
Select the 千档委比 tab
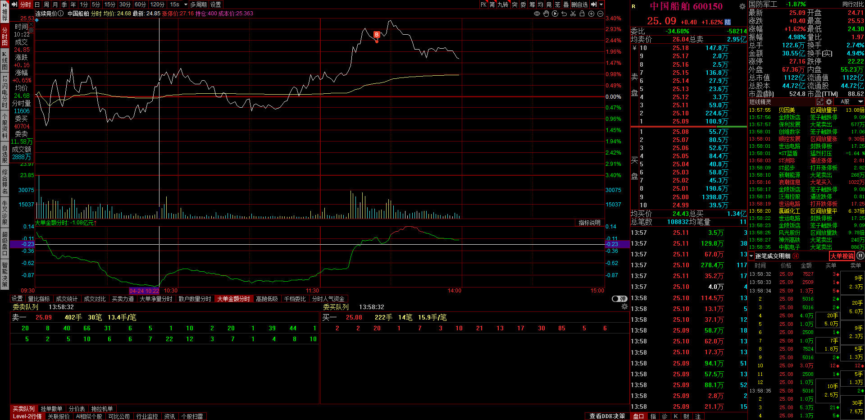coord(295,299)
